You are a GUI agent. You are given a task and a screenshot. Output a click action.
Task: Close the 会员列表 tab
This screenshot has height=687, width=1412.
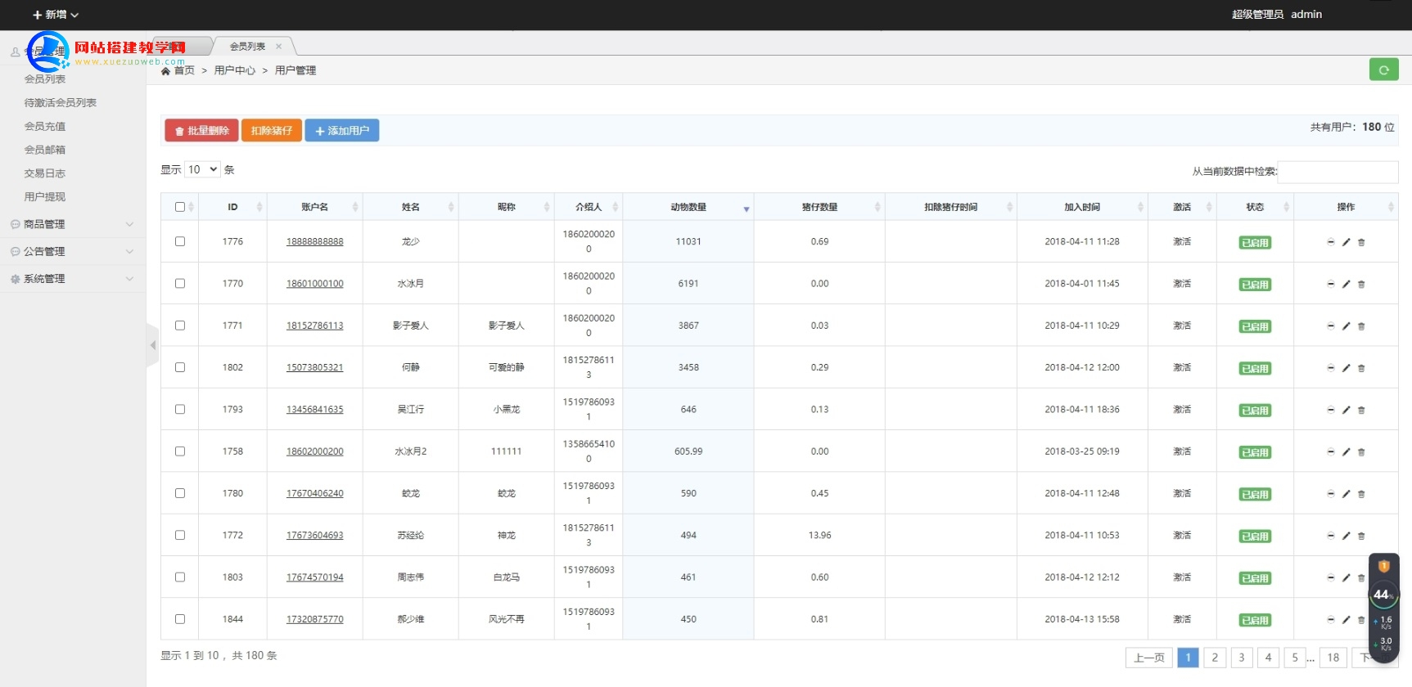pos(279,47)
